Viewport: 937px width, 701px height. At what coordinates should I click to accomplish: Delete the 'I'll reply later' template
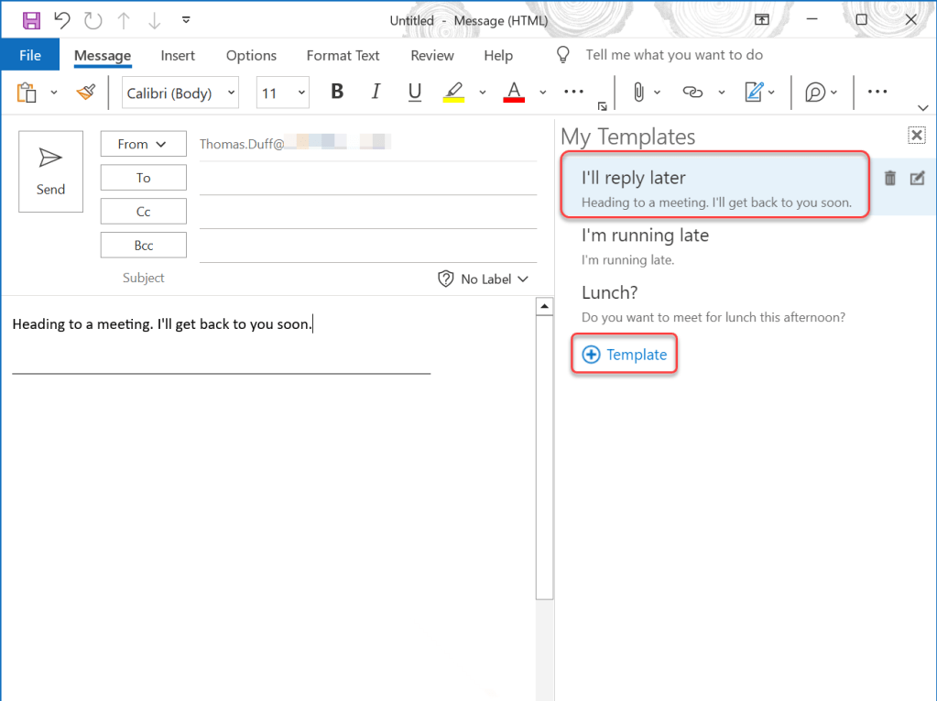(x=889, y=179)
